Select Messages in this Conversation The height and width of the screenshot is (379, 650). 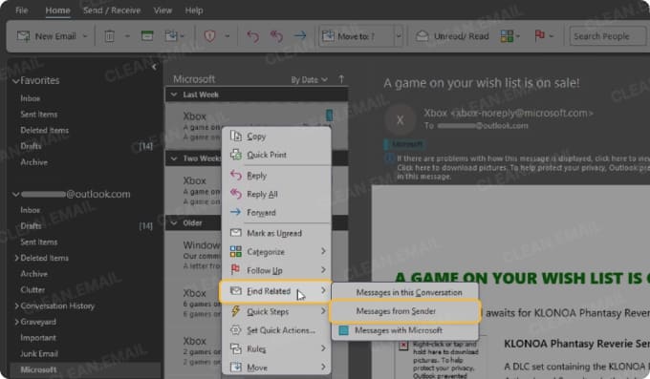pyautogui.click(x=405, y=292)
